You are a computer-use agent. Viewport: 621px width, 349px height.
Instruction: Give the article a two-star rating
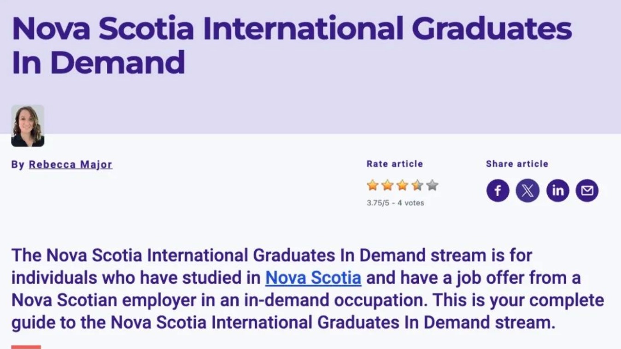click(x=387, y=186)
